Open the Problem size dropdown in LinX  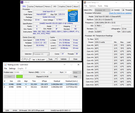click(19, 72)
